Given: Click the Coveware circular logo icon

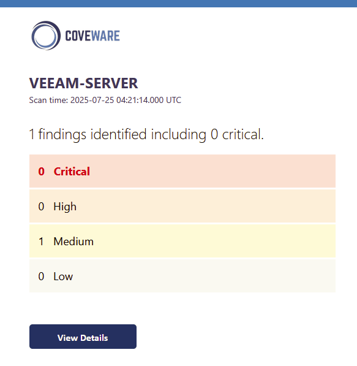Looking at the screenshot, I should pyautogui.click(x=46, y=36).
